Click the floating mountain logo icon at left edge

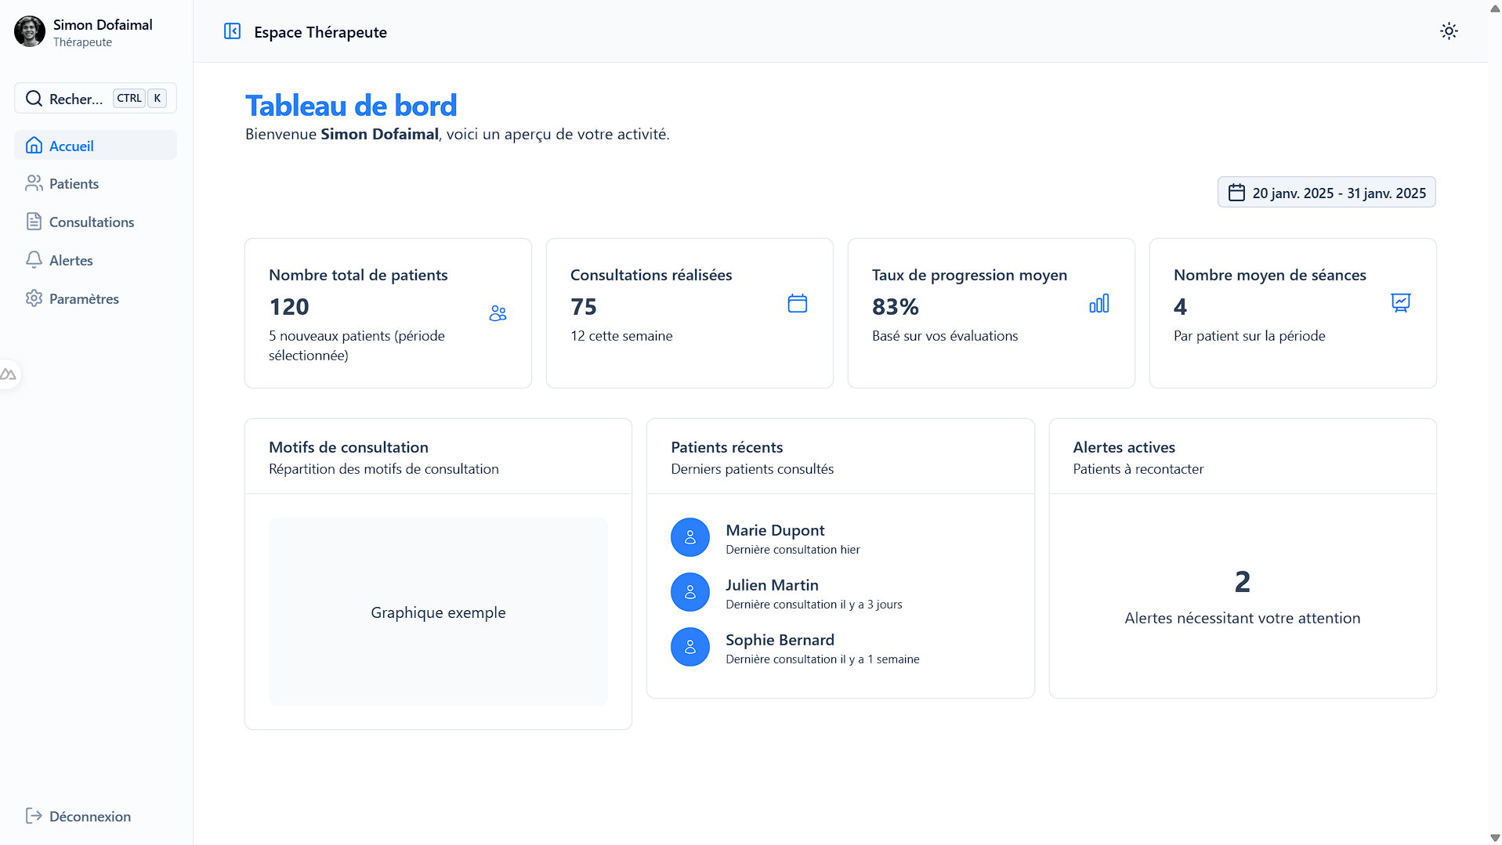9,374
